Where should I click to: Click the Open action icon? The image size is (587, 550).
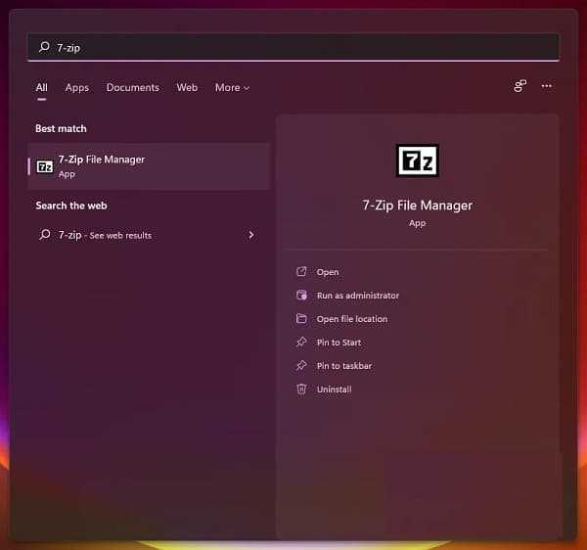[x=301, y=271]
